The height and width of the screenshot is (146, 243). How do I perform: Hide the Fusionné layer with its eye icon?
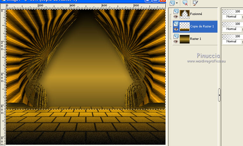point(176,17)
